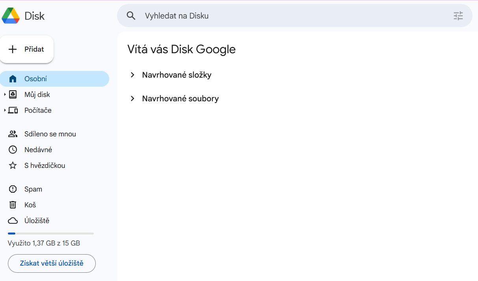Open Počítače from sidebar
This screenshot has height=281, width=478.
38,110
